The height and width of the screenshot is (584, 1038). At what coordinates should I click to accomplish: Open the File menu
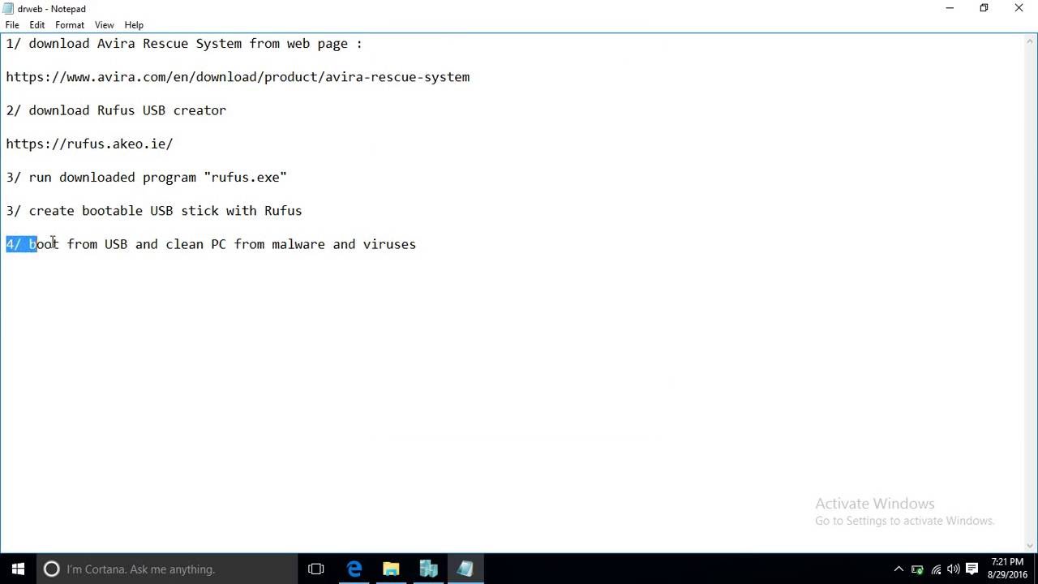(12, 25)
